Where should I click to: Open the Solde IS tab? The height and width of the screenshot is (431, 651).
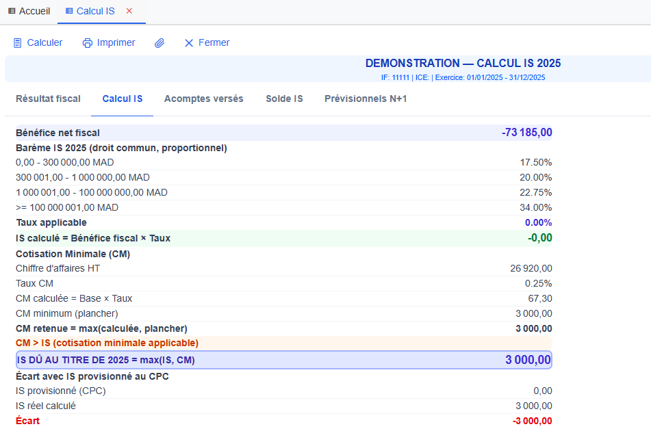tap(284, 99)
